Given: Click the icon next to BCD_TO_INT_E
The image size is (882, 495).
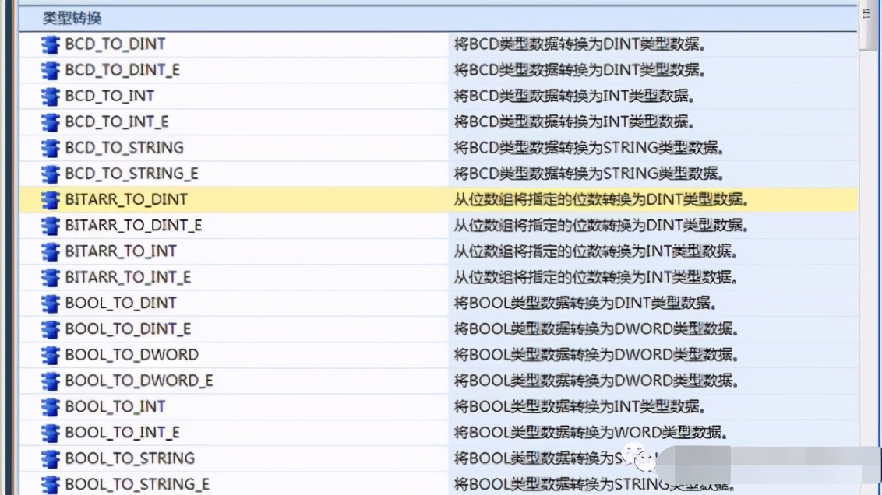Looking at the screenshot, I should [51, 122].
